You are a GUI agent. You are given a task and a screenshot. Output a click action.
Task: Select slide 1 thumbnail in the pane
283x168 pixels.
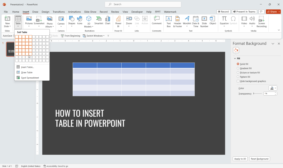pos(10,49)
